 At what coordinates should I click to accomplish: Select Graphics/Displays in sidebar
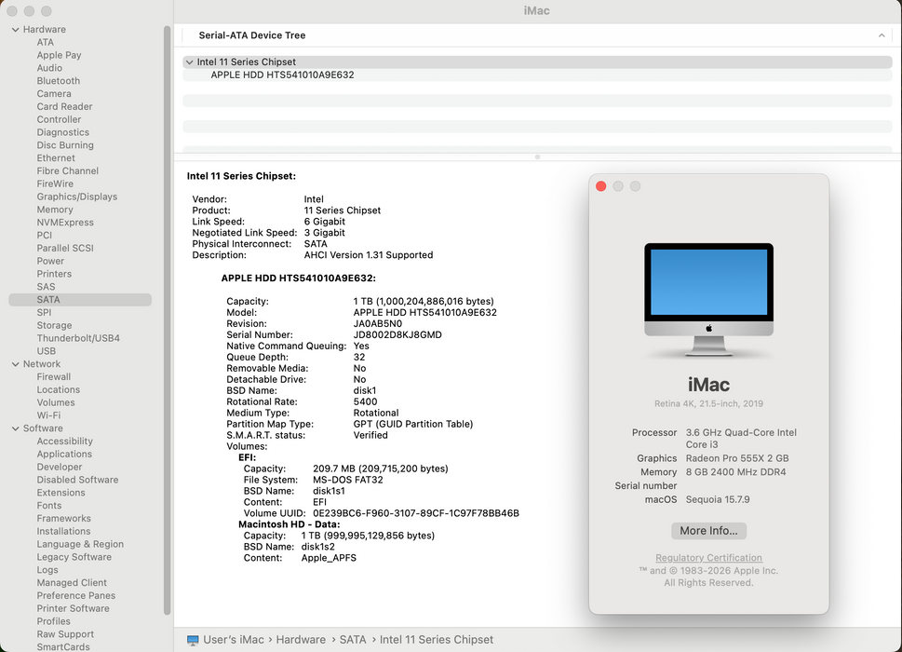pyautogui.click(x=77, y=197)
